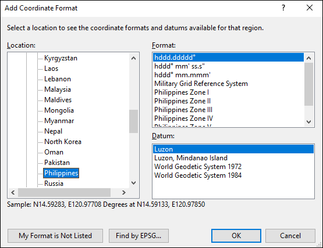Click Location list scroll up arrow
Viewport: 323px width, 248px height.
133,58
